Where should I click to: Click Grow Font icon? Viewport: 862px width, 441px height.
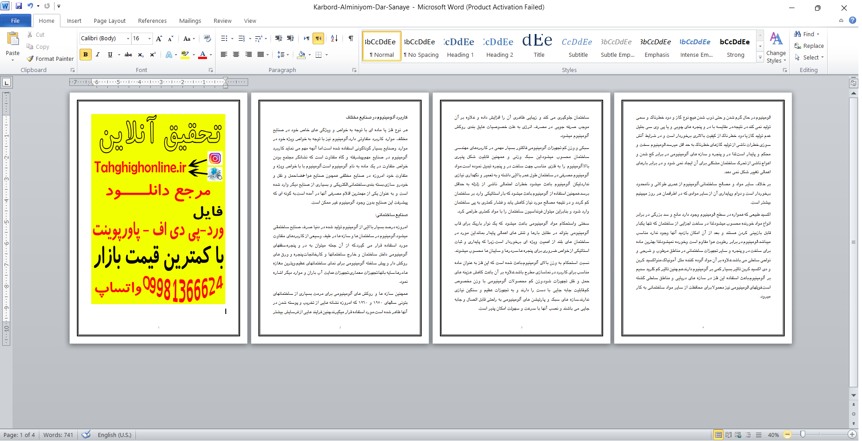pyautogui.click(x=159, y=38)
